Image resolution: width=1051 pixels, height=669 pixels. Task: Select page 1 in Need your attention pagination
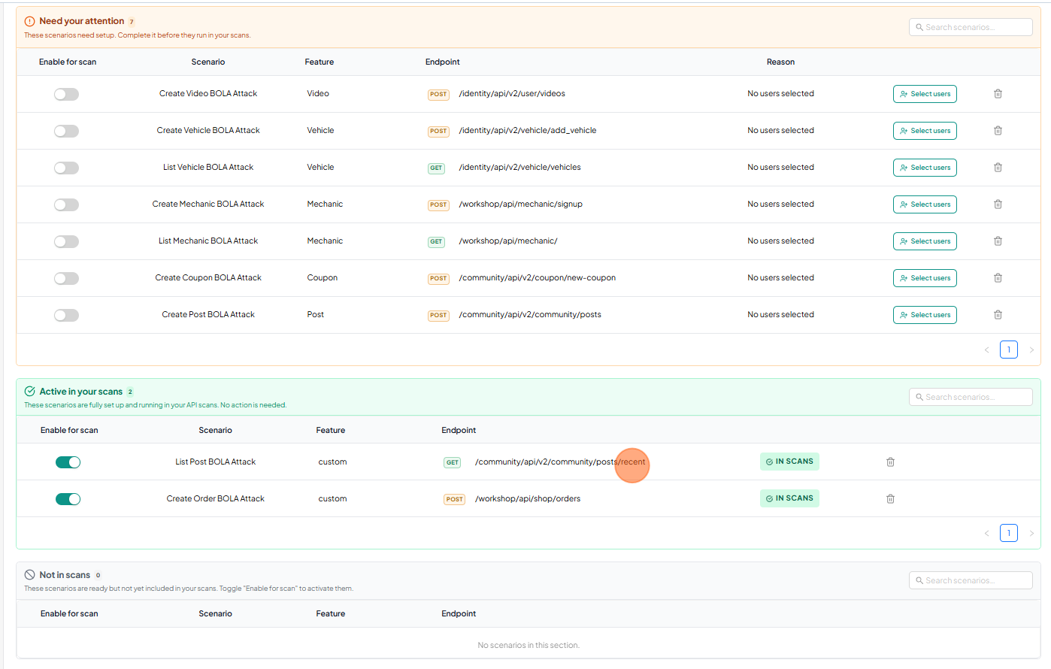point(1008,350)
